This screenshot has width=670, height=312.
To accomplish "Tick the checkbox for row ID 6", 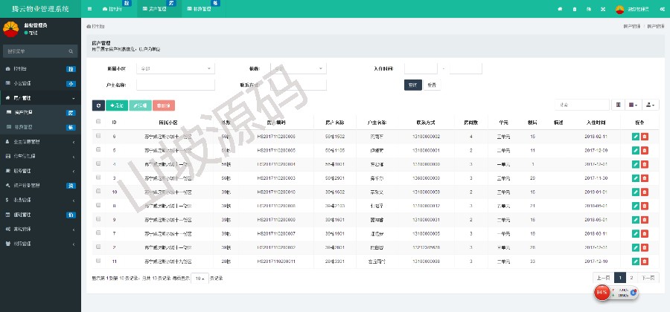I will click(98, 135).
